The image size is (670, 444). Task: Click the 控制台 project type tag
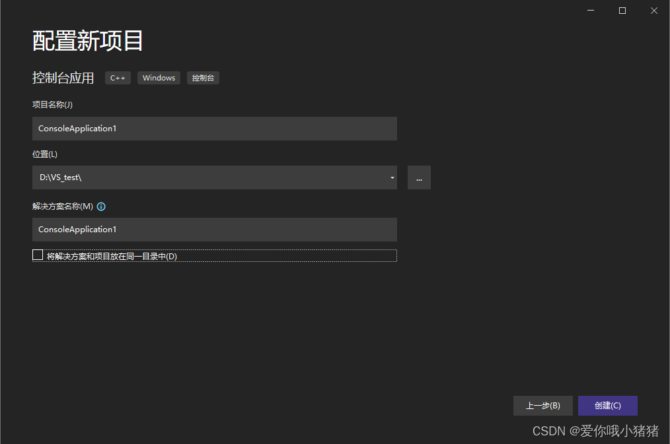click(x=203, y=77)
